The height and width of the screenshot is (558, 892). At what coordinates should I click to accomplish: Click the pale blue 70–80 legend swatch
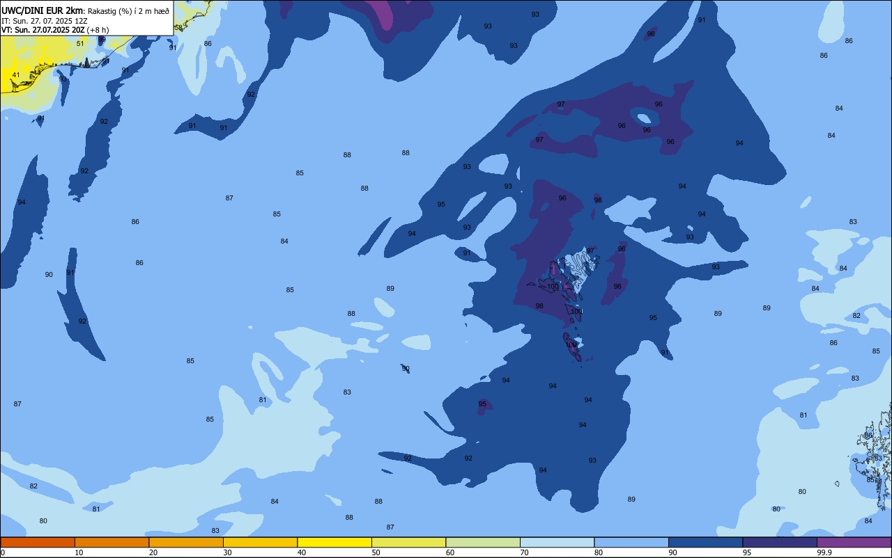pos(557,542)
